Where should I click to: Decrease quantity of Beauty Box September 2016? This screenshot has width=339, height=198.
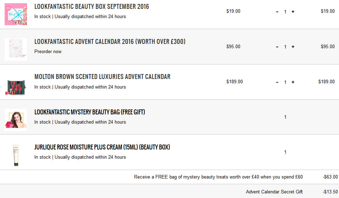[x=277, y=12]
